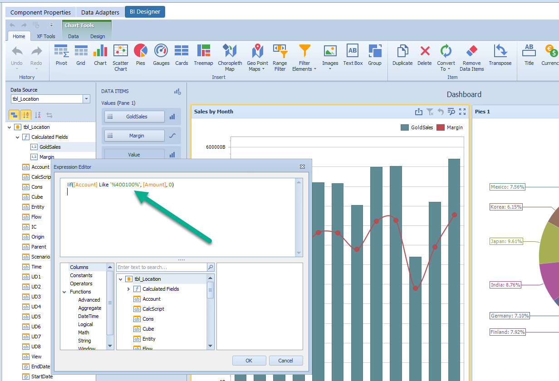The height and width of the screenshot is (381, 559).
Task: Insert a Treemap visualization
Action: pos(203,54)
